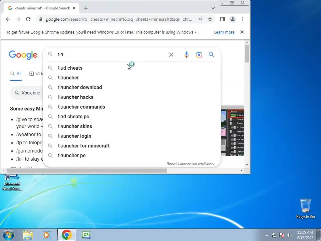Click the page scroll down arrow
321x241 pixels.
pyautogui.click(x=247, y=165)
